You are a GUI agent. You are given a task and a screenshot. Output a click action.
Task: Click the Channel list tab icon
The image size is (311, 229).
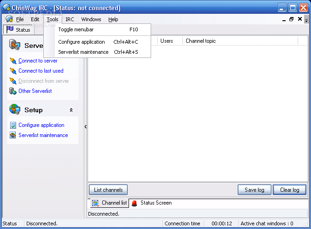click(x=95, y=203)
